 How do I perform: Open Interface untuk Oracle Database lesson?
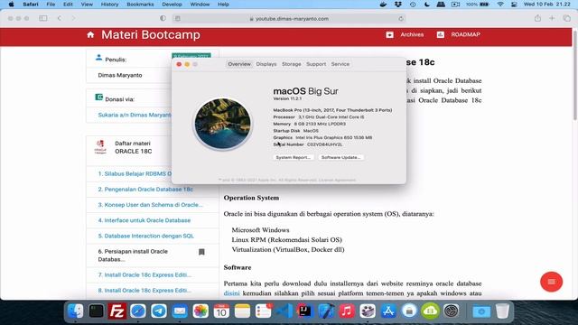point(144,220)
